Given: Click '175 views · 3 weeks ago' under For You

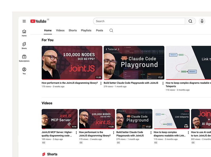Looking at the screenshot, I should coord(53,87).
